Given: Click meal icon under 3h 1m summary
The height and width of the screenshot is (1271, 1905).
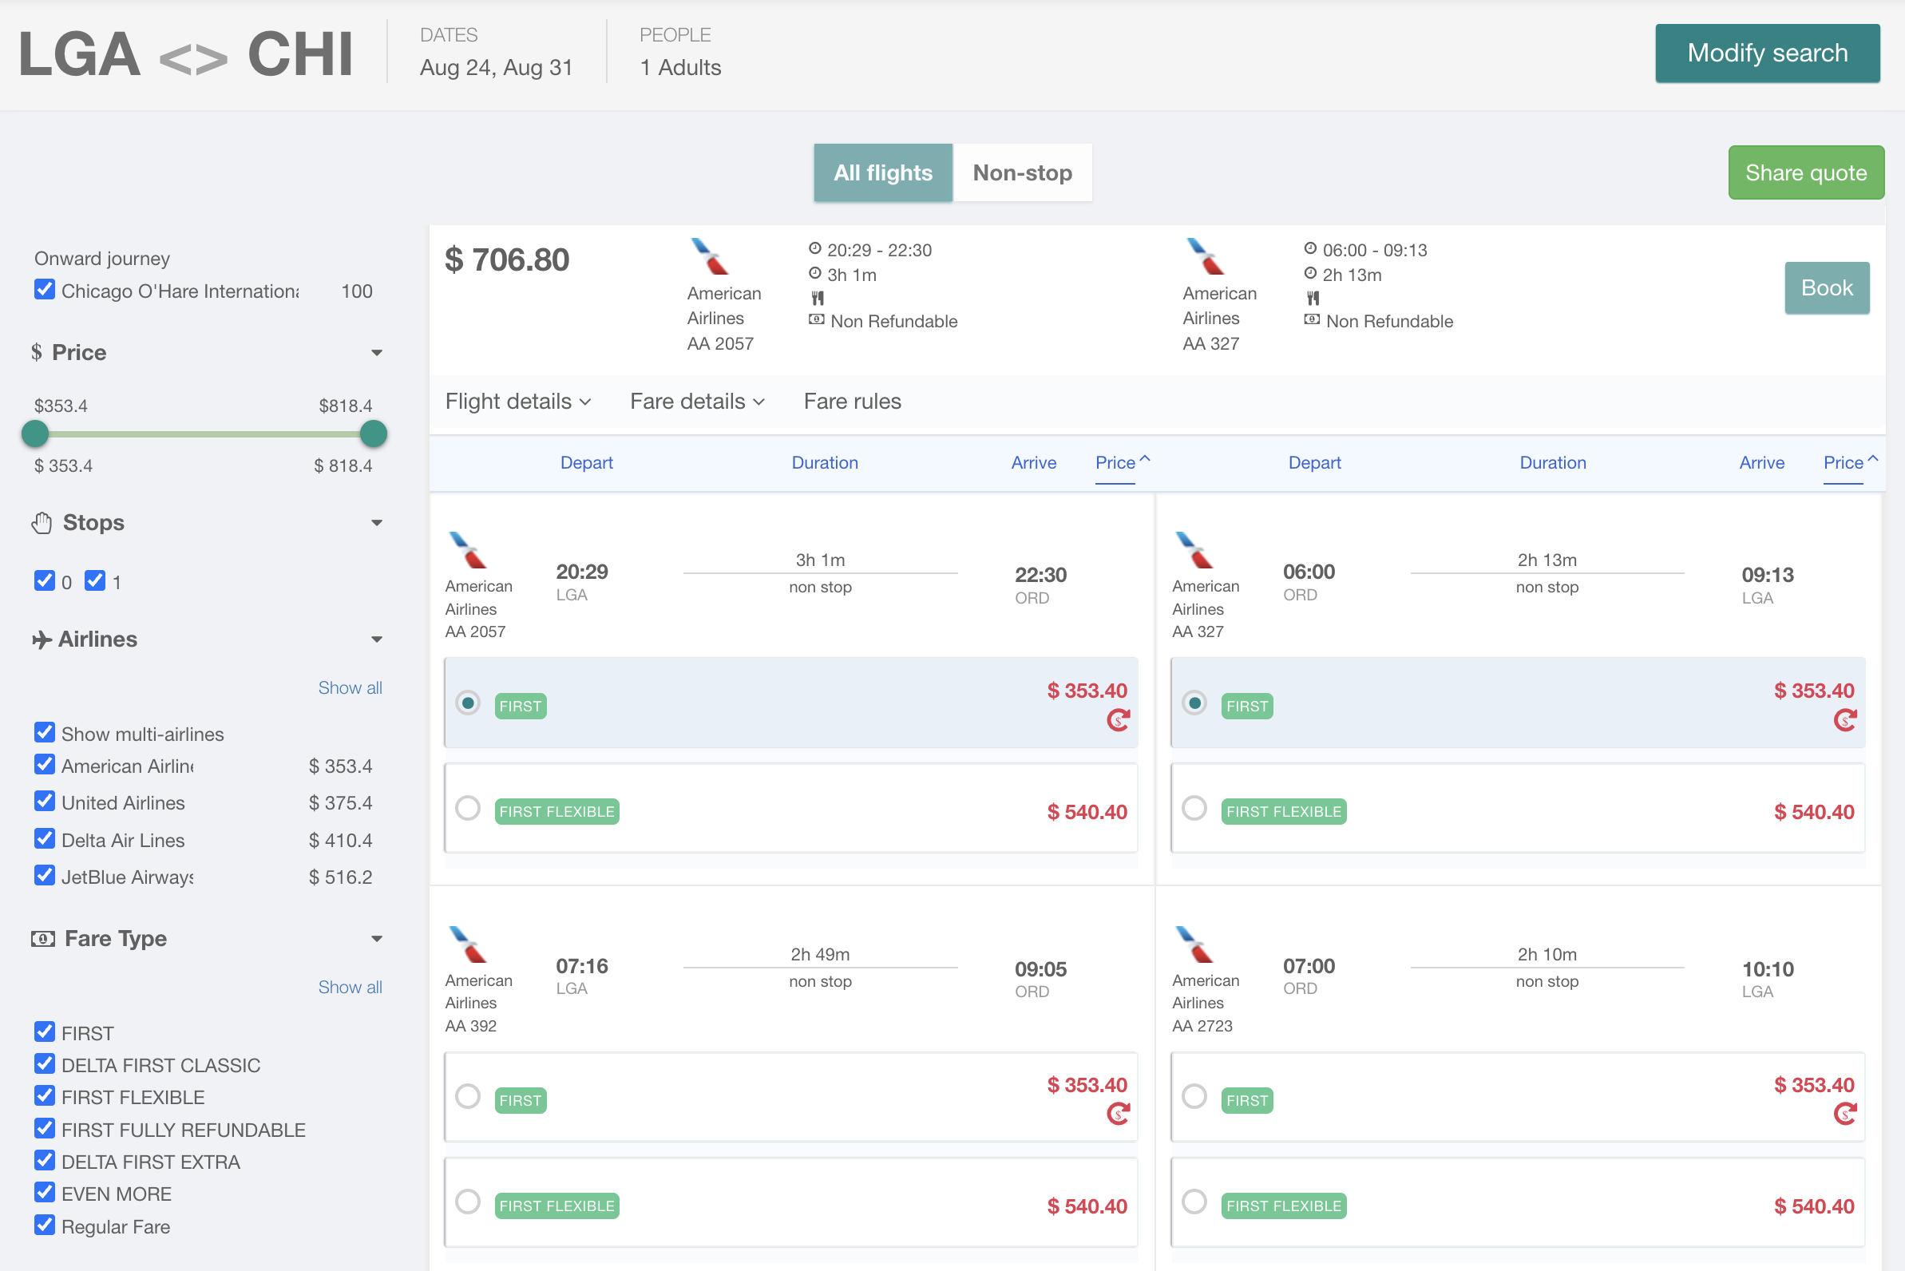Looking at the screenshot, I should (x=817, y=299).
